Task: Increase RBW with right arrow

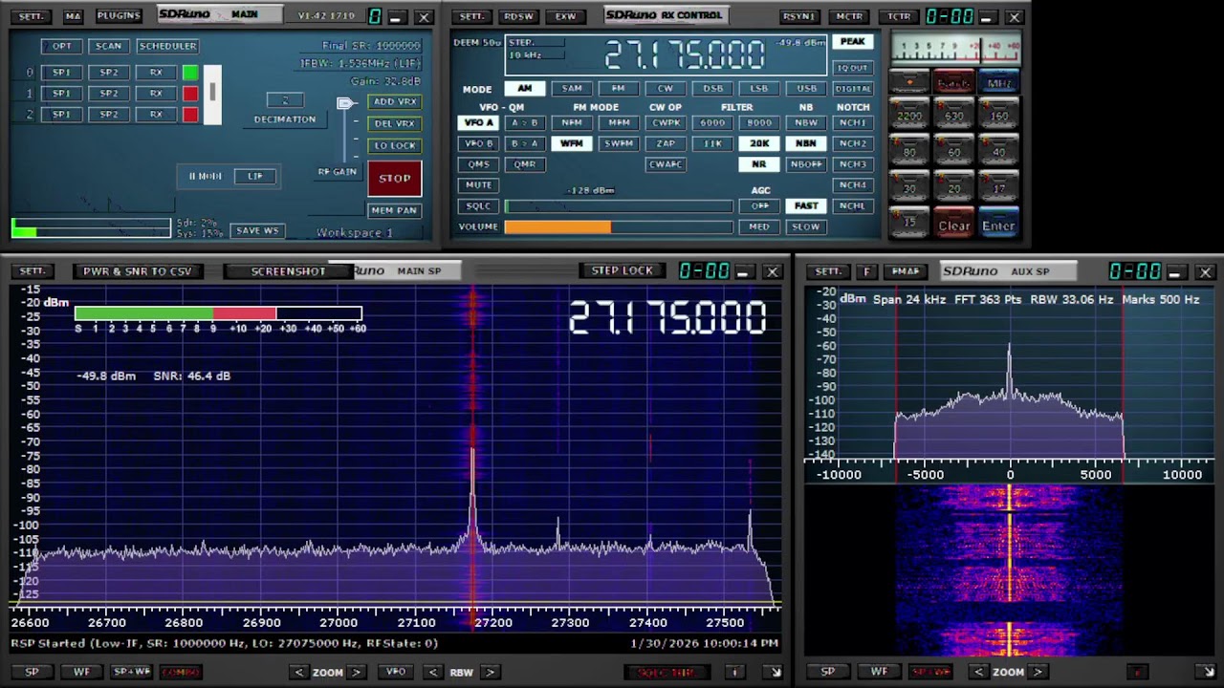Action: pos(490,672)
